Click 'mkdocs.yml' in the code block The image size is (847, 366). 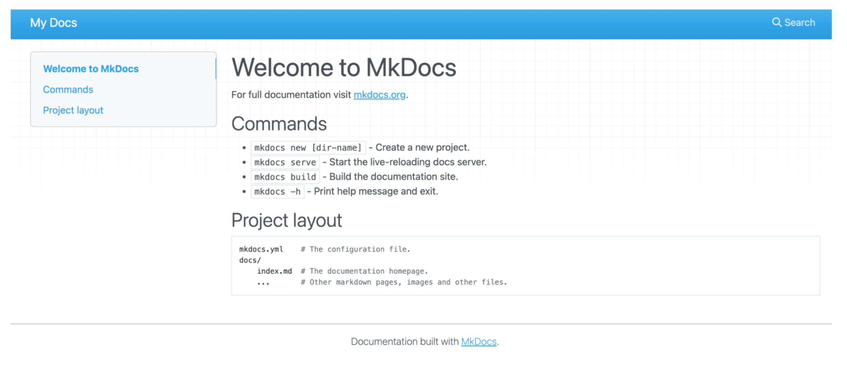coord(261,249)
